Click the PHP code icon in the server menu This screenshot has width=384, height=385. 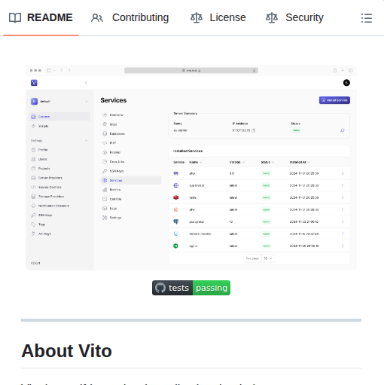[x=105, y=143]
